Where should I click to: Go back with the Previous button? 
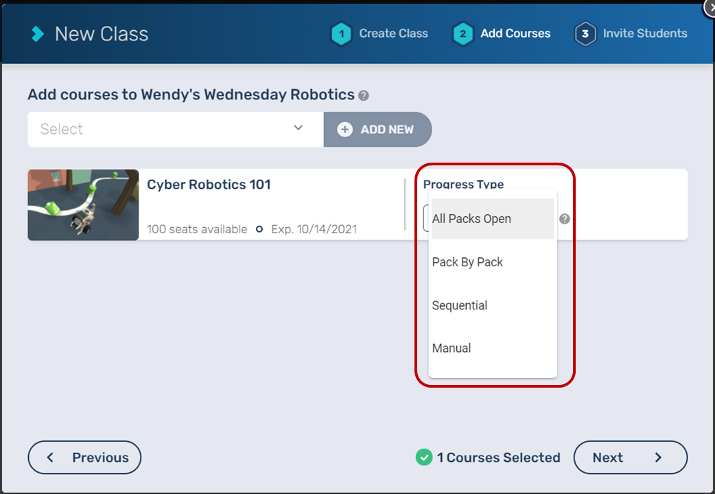[84, 458]
